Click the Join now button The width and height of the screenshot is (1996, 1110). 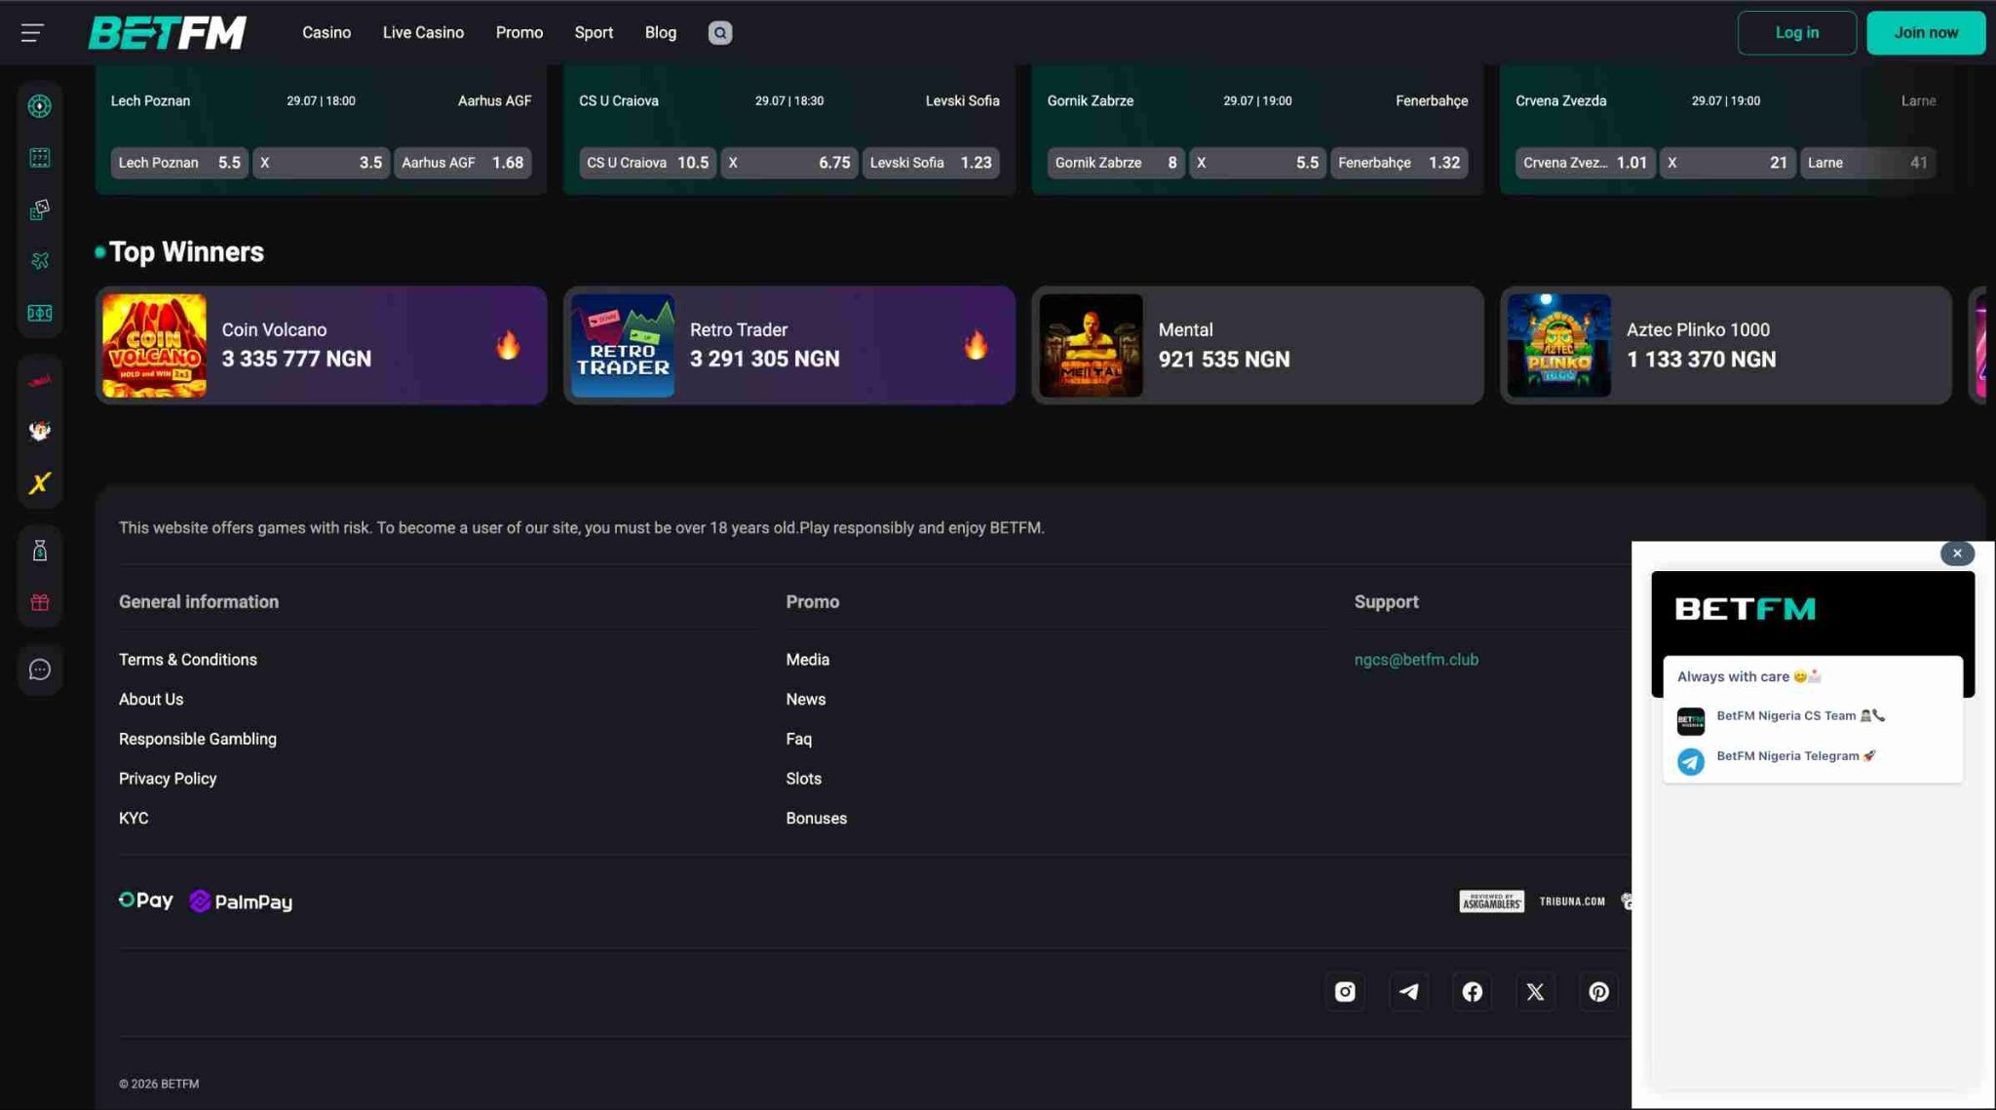click(x=1926, y=33)
